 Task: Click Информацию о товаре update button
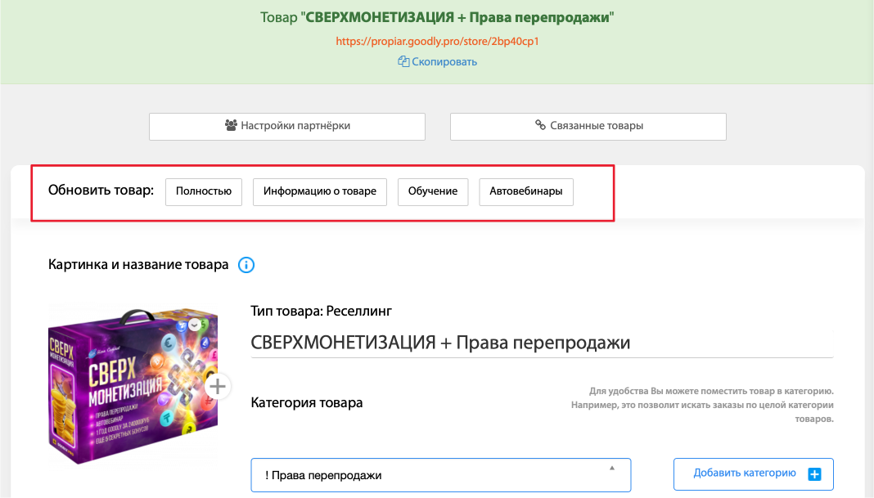[319, 191]
